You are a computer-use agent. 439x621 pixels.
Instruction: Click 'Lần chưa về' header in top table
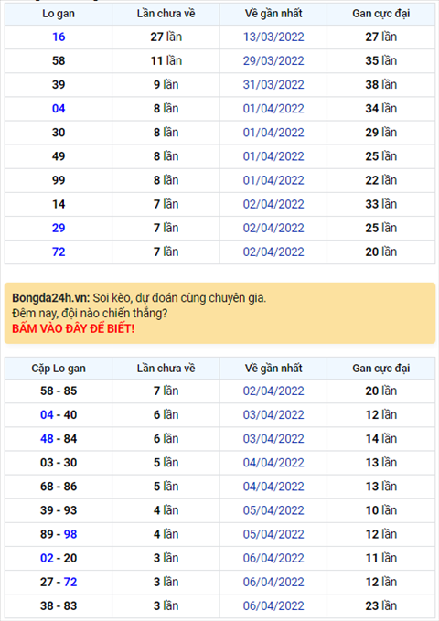(166, 14)
